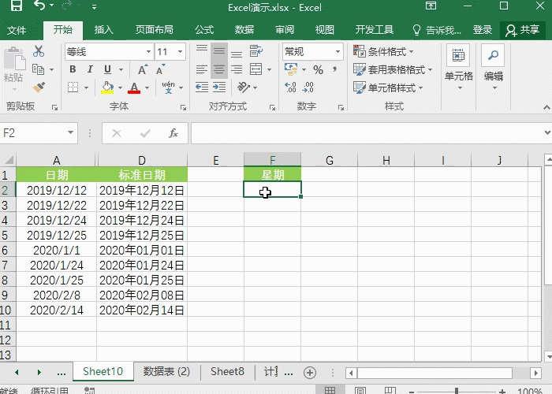Screen dimensions: 552x394
Task: Toggle italic formatting
Action: tap(90, 69)
